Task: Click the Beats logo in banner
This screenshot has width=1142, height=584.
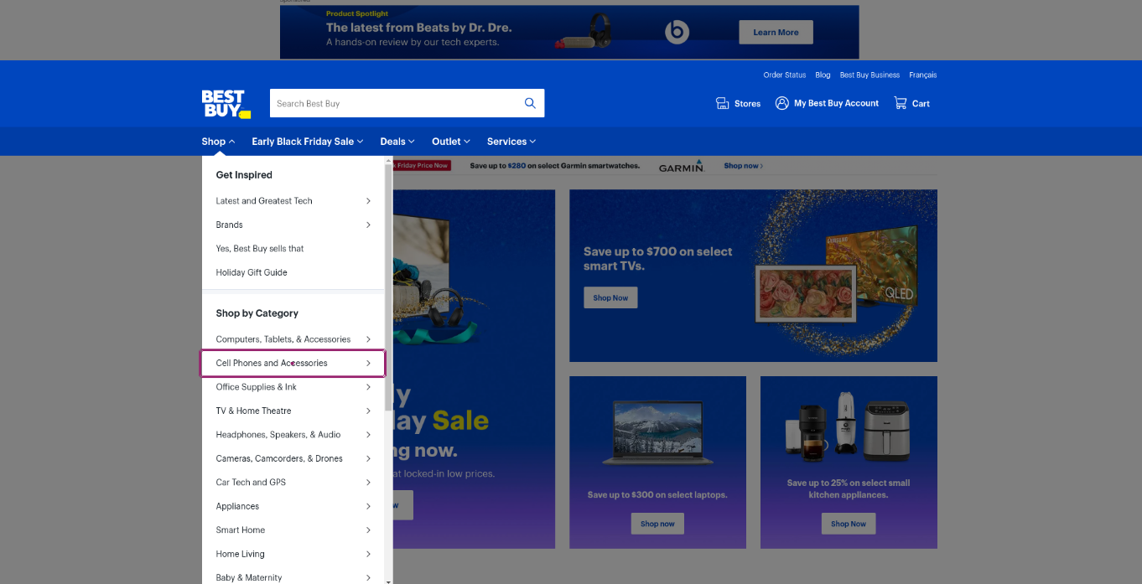Action: [x=676, y=33]
